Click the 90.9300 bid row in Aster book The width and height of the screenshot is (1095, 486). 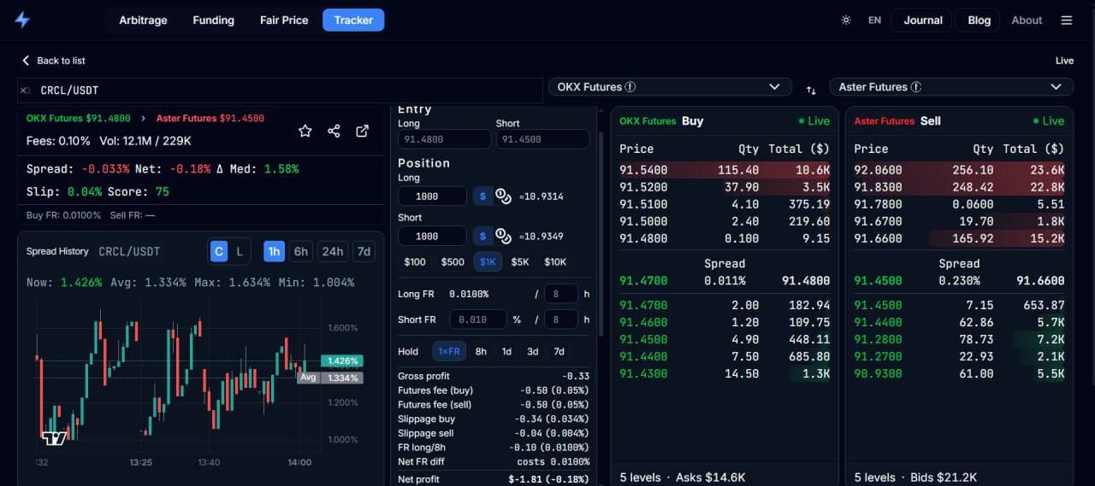959,373
